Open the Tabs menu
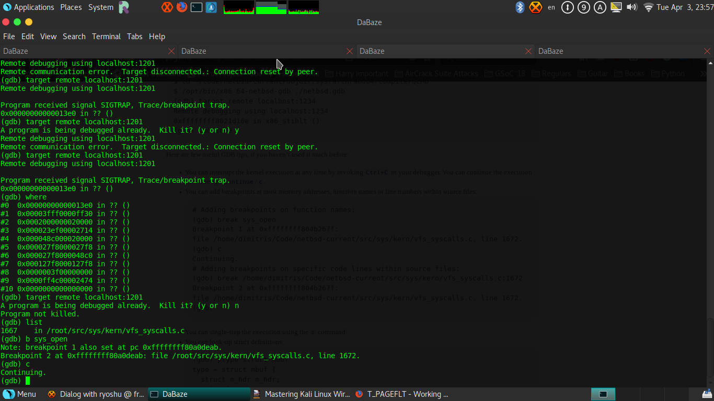Image resolution: width=714 pixels, height=401 pixels. [135, 37]
